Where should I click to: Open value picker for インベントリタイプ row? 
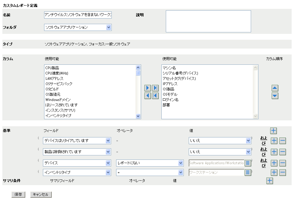coord(248,172)
